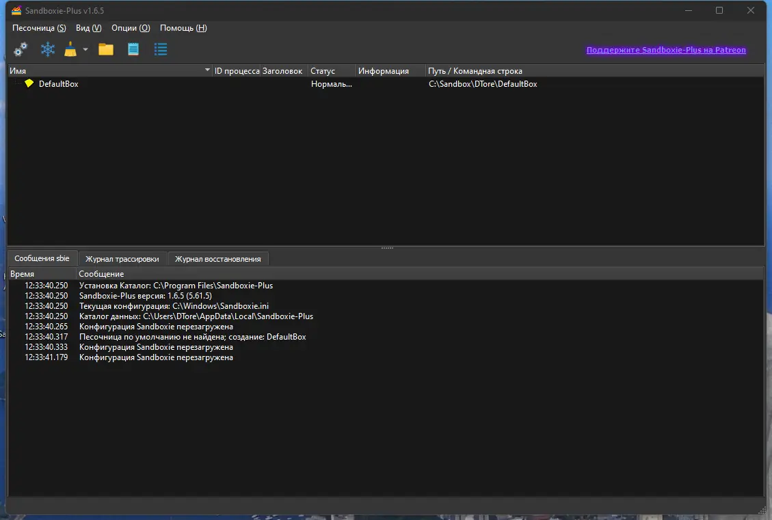Select log entry Установка Каталог
772x520 pixels.
click(386, 286)
